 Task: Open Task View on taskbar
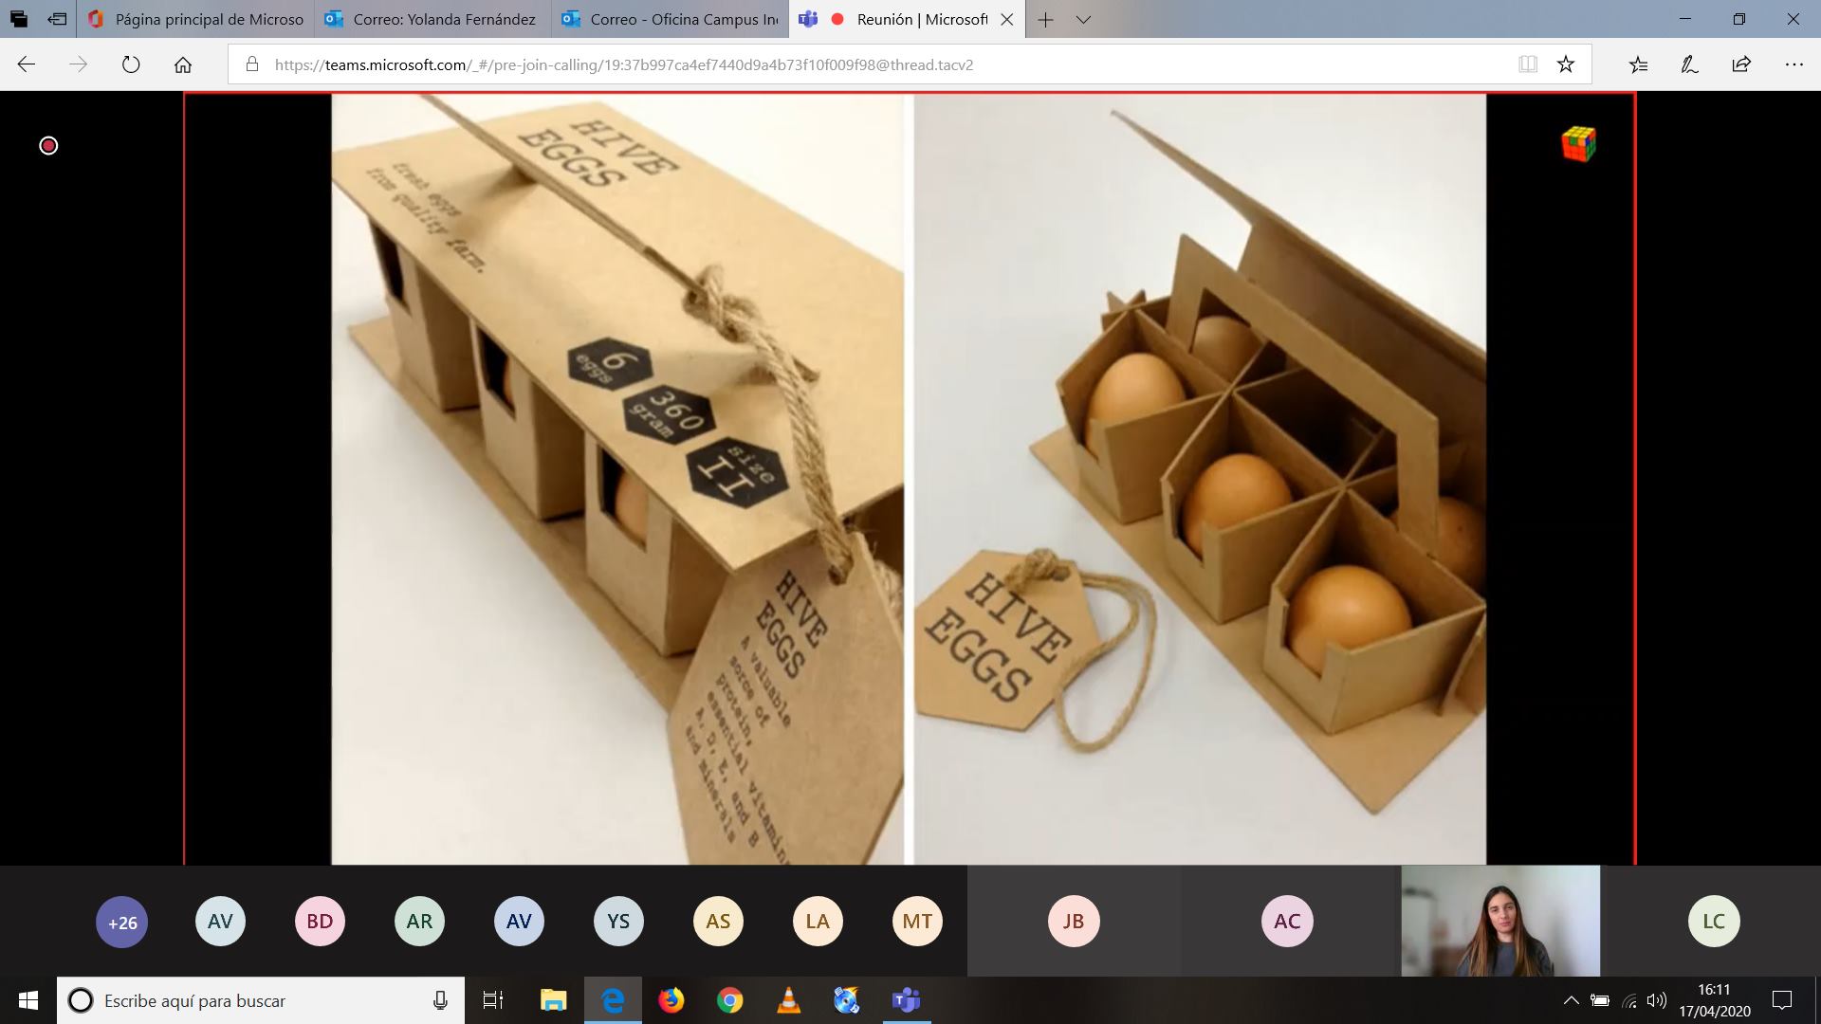tap(492, 1000)
